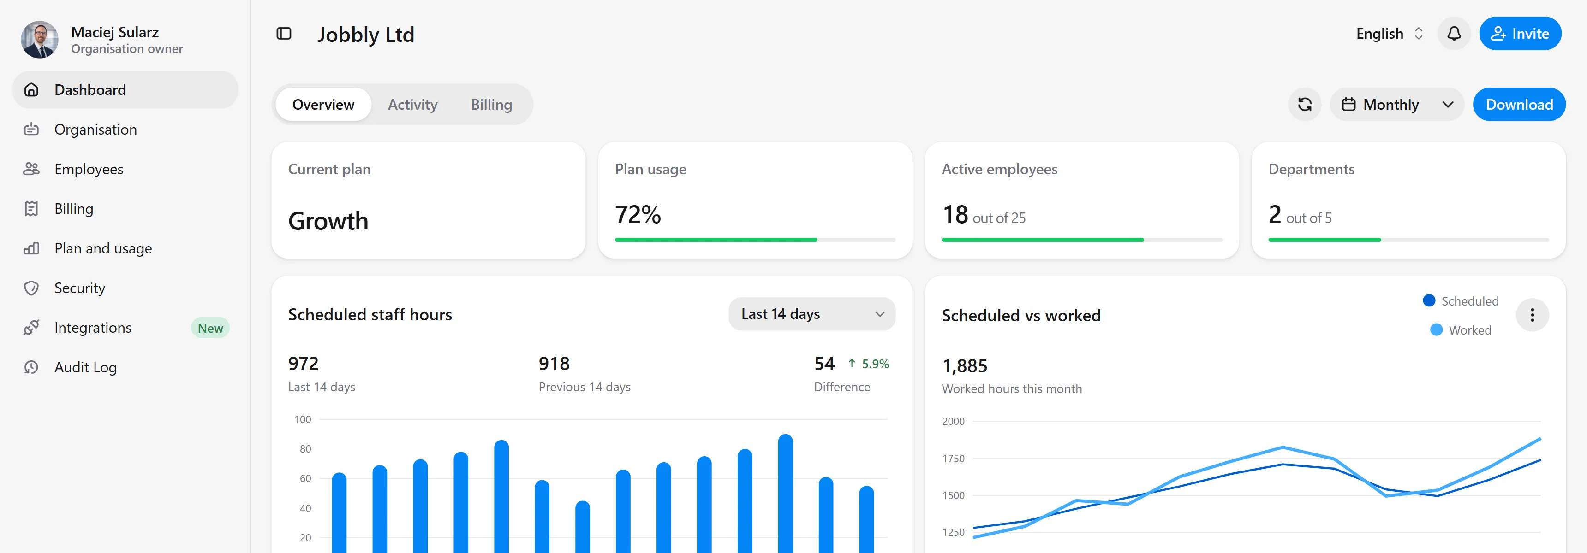Click the New badge next to Integrations

(210, 328)
